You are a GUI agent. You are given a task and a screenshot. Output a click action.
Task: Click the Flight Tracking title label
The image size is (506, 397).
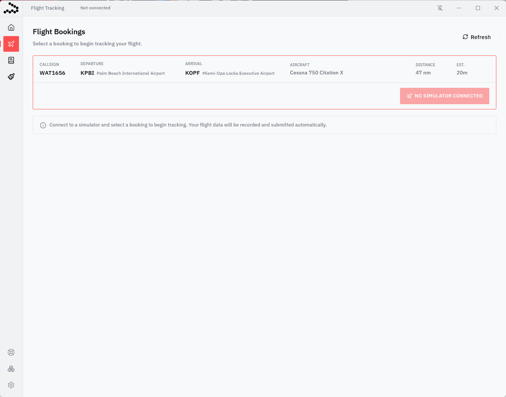click(x=48, y=8)
